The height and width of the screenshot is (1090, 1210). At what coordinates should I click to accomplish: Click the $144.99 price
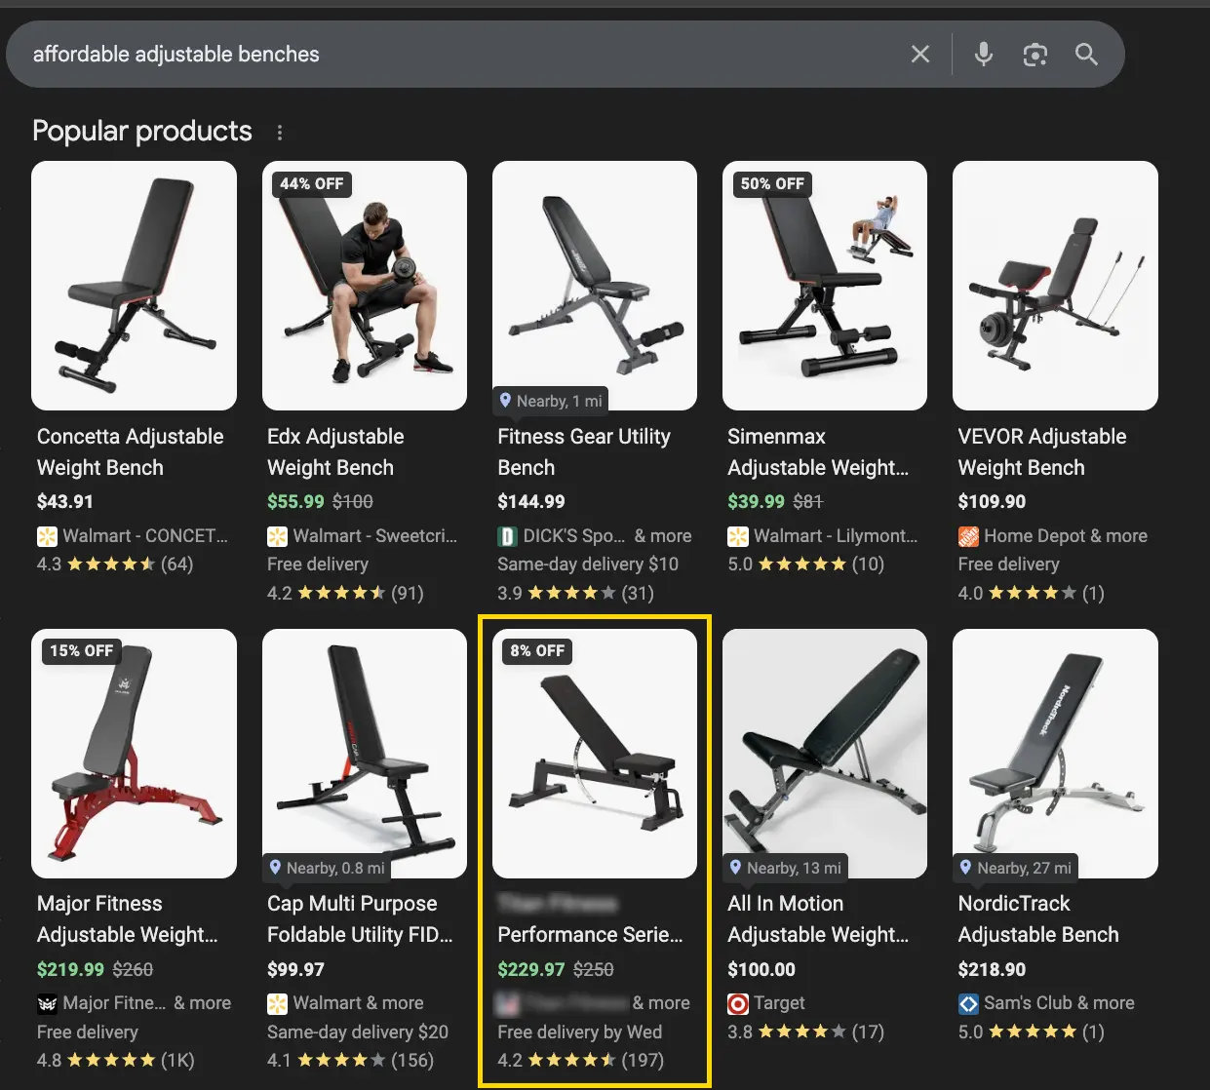pos(531,502)
